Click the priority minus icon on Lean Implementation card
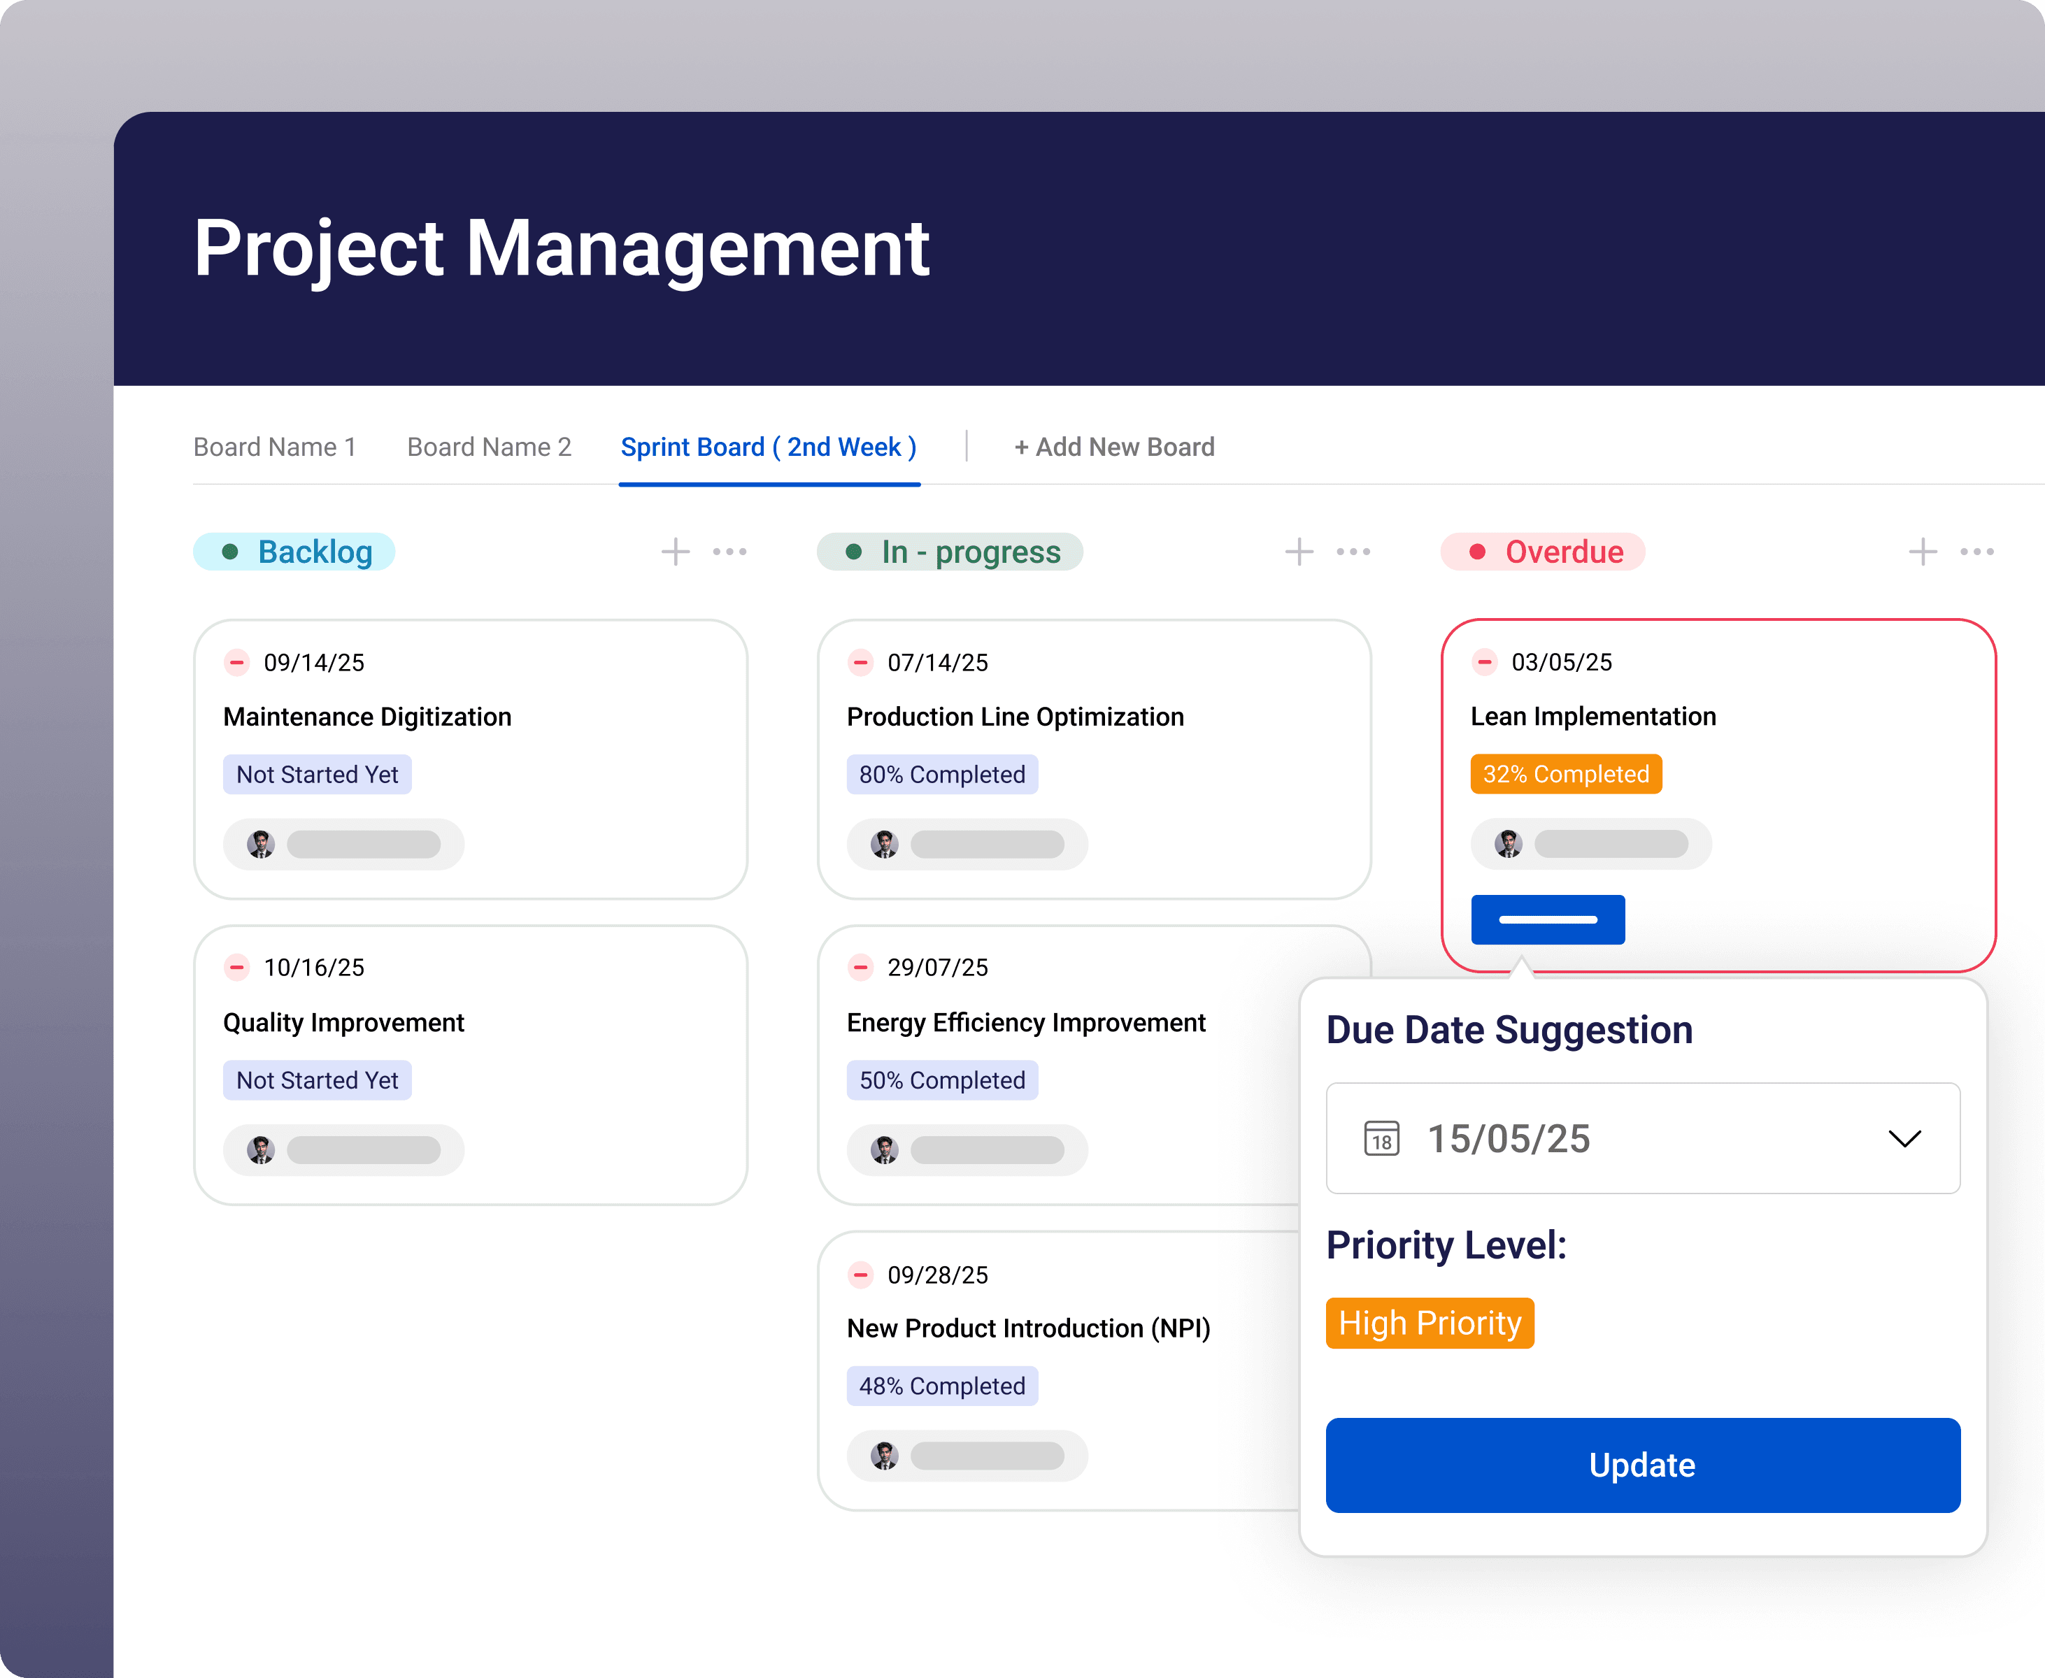The image size is (2045, 1678). tap(1485, 662)
